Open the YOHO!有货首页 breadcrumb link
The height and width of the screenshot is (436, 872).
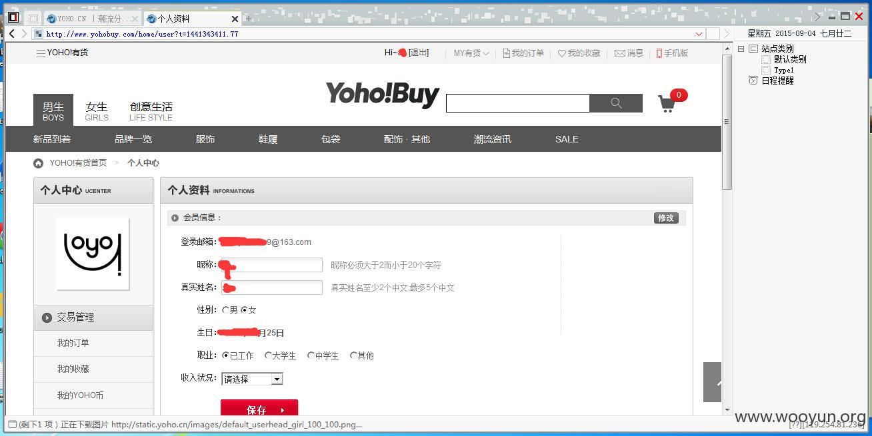(x=78, y=163)
